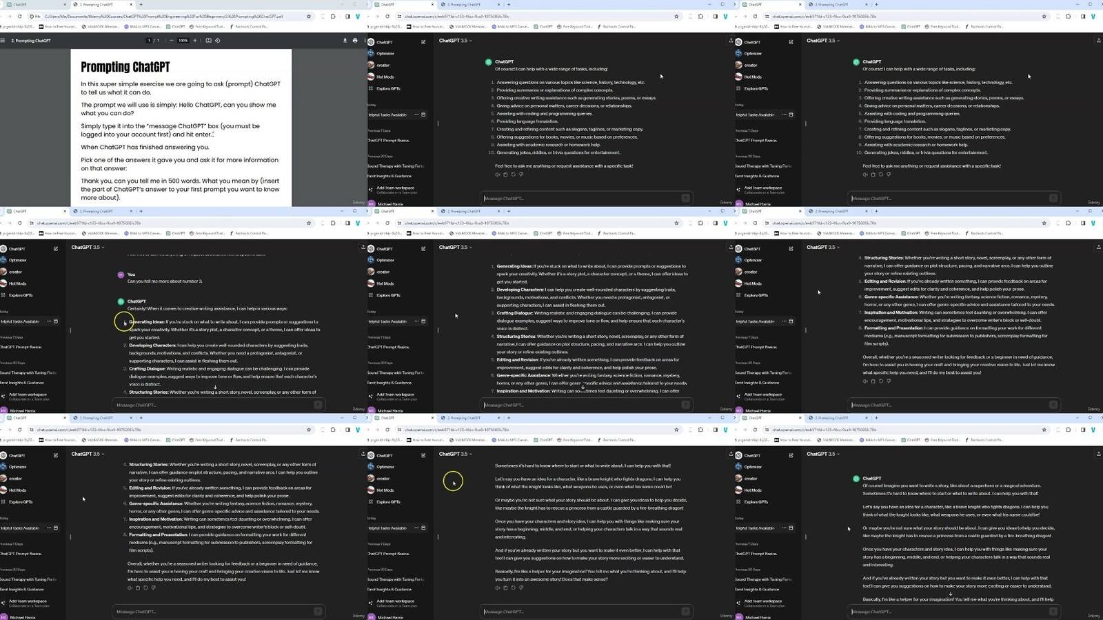The height and width of the screenshot is (620, 1103).
Task: Click the Message ChatGPT input in the center frame
Action: point(586,405)
